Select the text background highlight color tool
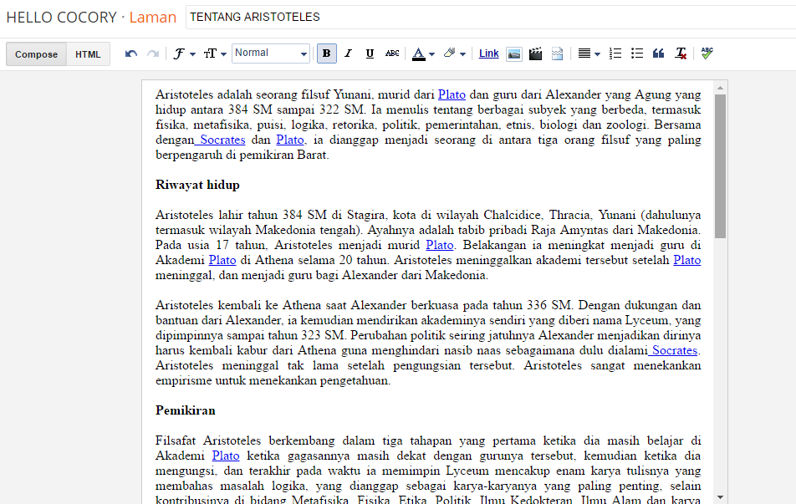Screen dimensions: 796x504 pyautogui.click(x=449, y=53)
